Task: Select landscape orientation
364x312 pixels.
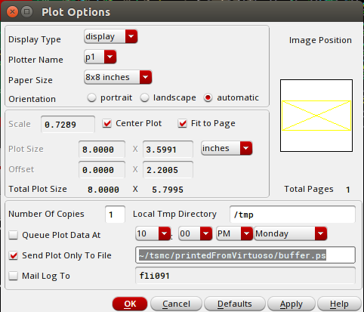Action: tap(144, 97)
